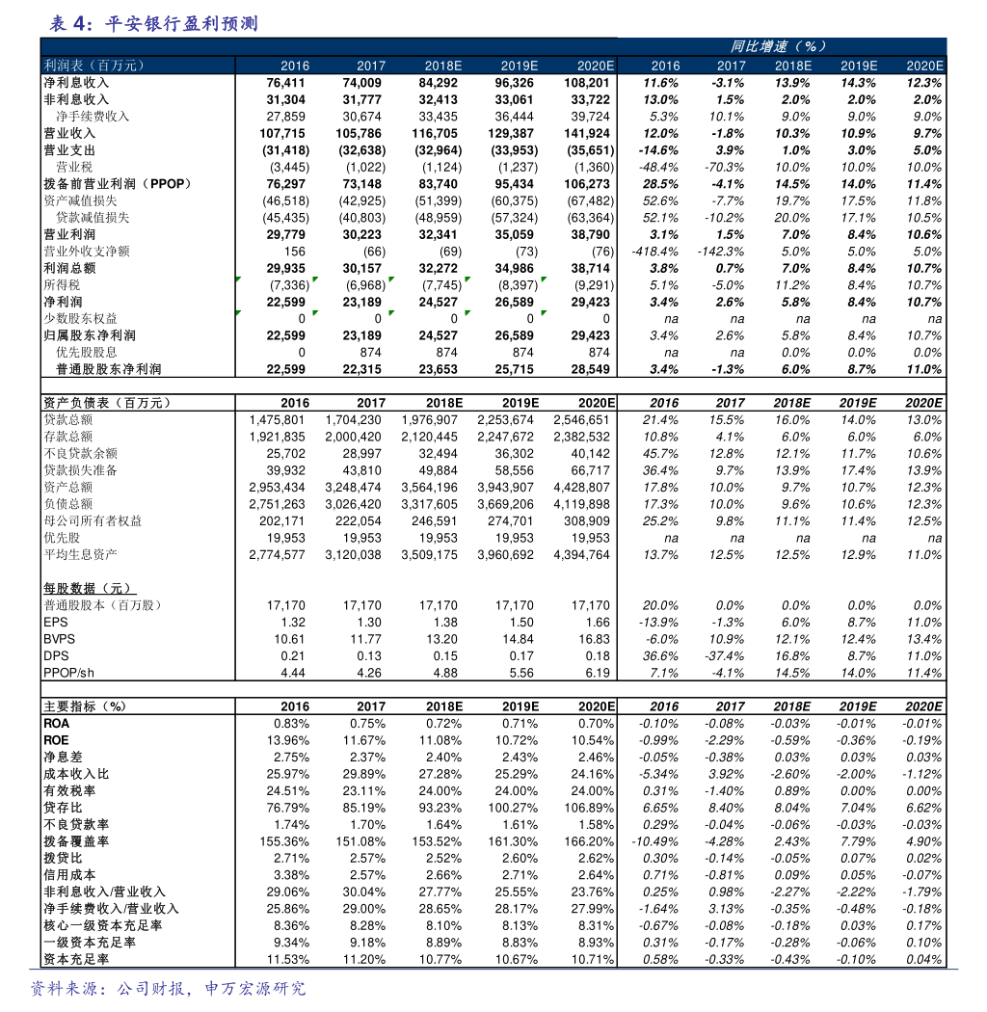The width and height of the screenshot is (987, 1012).
Task: Click the upper green marker in the 2018E column
Action: [391, 280]
